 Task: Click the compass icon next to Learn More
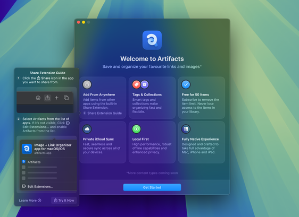[x=39, y=201]
